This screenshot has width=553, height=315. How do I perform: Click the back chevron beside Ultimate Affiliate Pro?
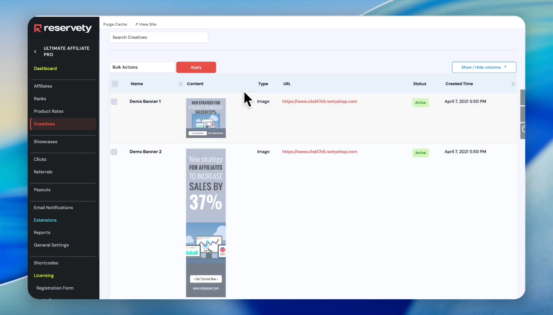[x=35, y=52]
